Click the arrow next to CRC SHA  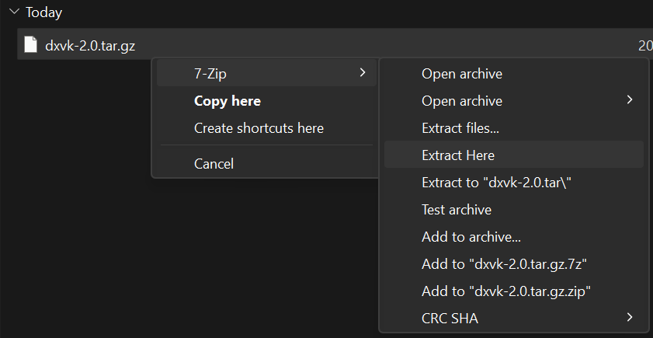[630, 317]
